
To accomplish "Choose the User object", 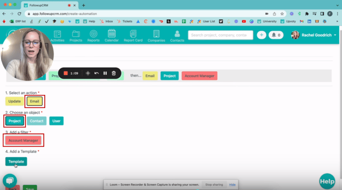I will coord(56,121).
